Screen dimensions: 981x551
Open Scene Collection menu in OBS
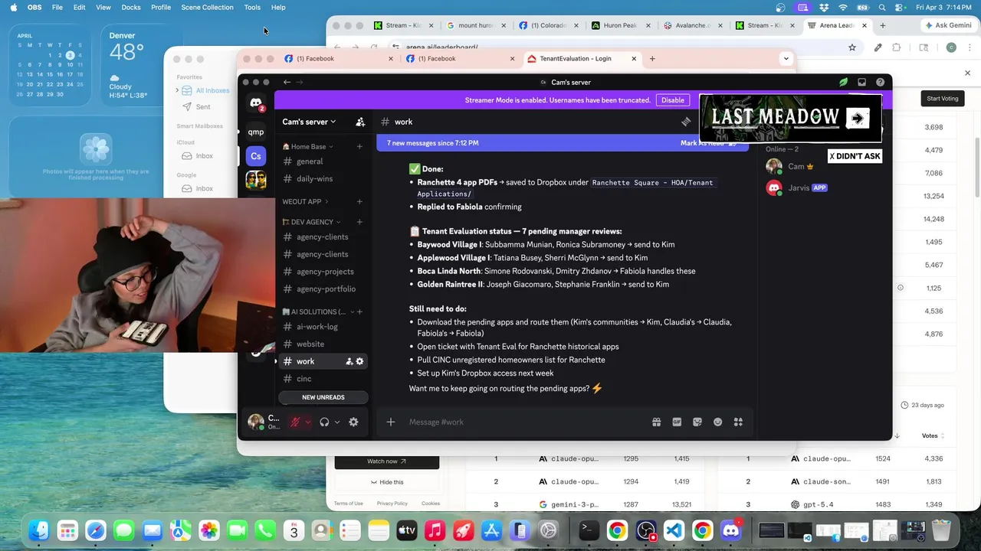click(x=207, y=7)
